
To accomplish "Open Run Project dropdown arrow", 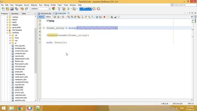I will pyautogui.click(x=71, y=9).
